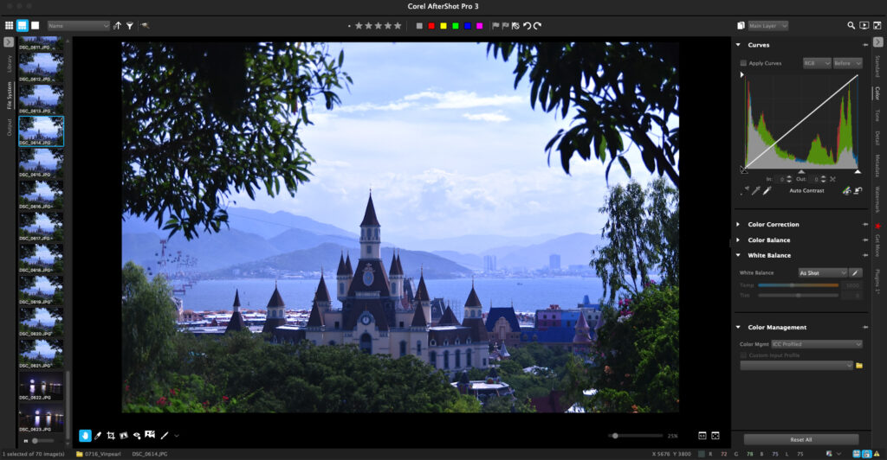887x460 pixels.
Task: Select the Straighten tool
Action: (123, 435)
